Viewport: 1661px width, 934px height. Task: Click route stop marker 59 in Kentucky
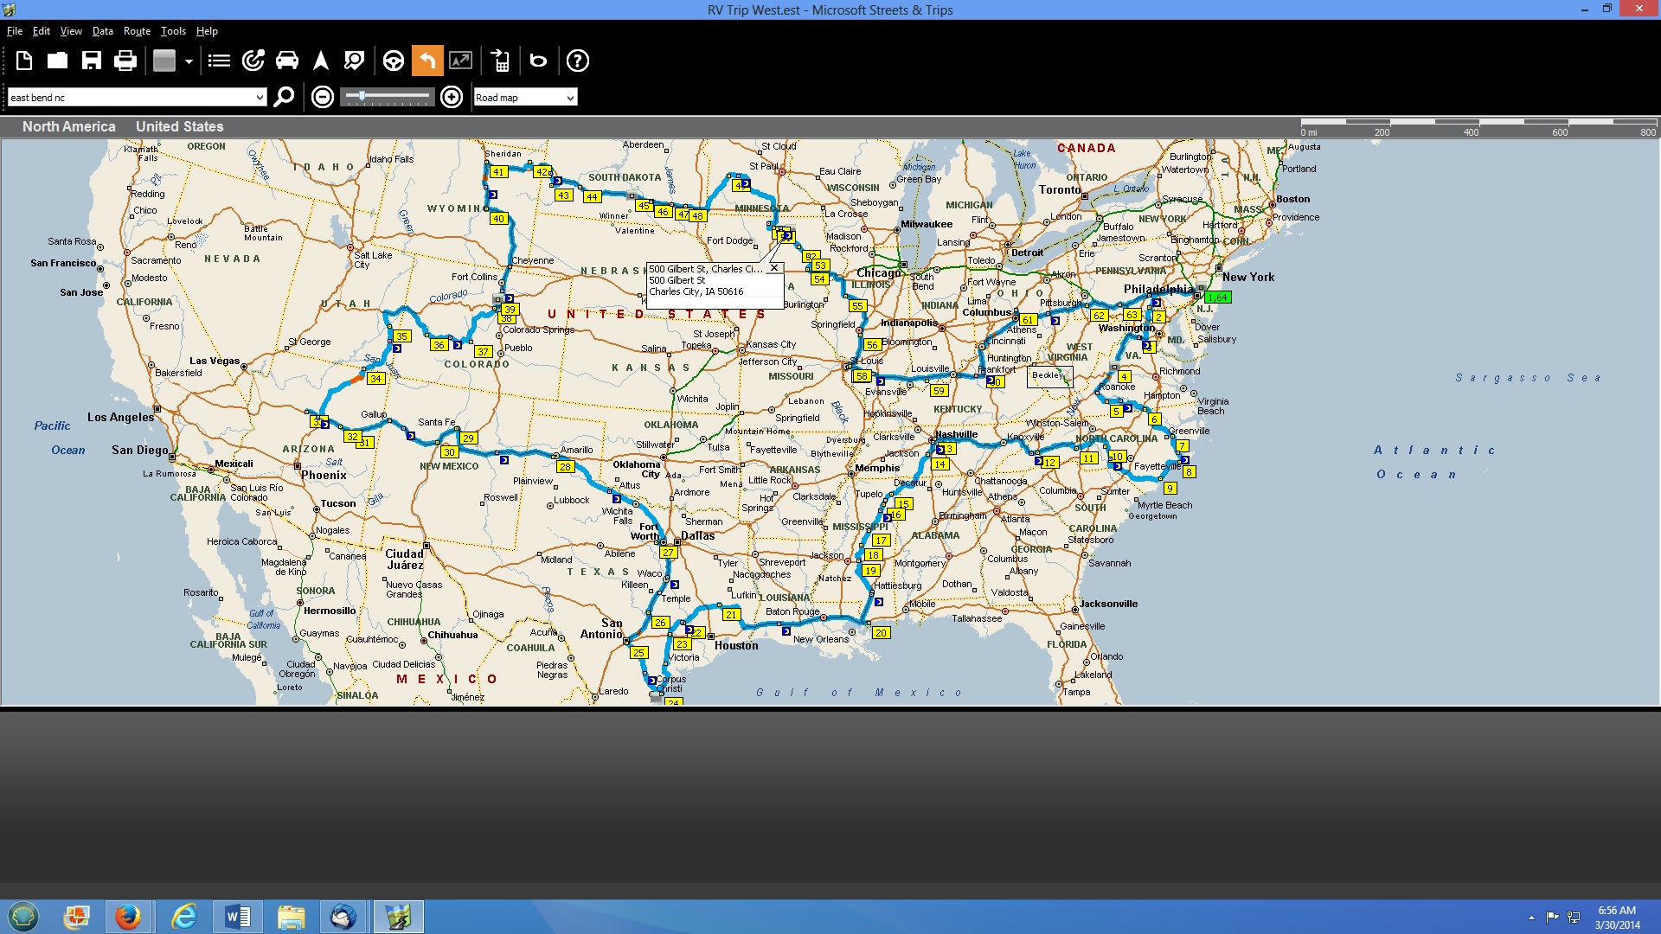939,391
